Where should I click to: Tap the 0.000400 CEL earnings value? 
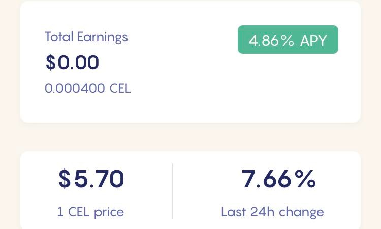pyautogui.click(x=88, y=88)
